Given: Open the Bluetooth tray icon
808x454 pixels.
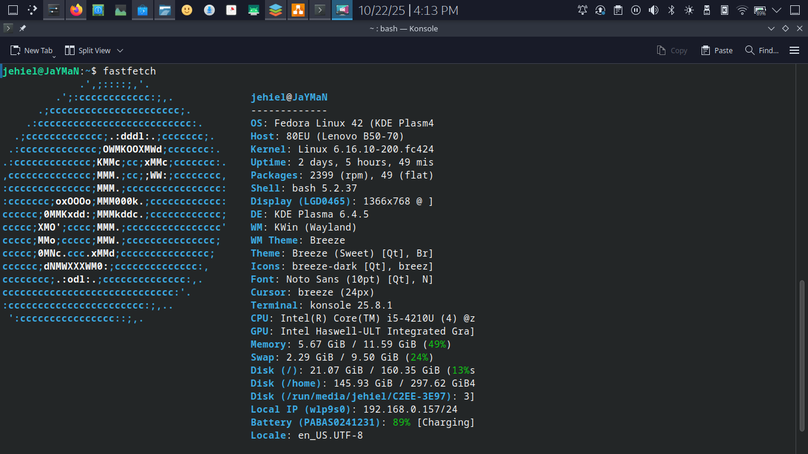Looking at the screenshot, I should (x=671, y=10).
